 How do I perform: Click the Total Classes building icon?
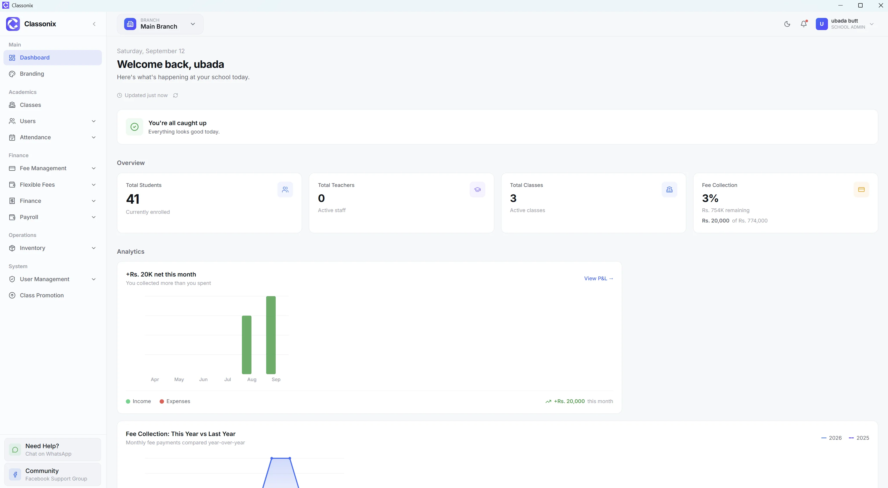(669, 190)
